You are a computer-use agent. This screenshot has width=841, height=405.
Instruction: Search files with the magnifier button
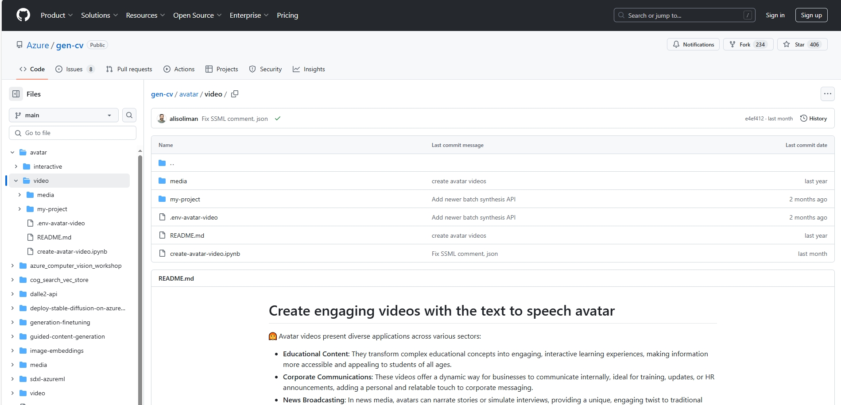[x=129, y=115]
